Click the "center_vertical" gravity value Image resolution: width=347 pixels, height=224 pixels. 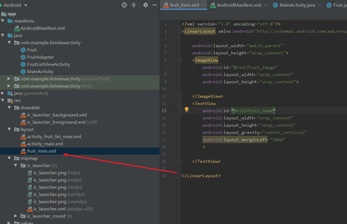tap(284, 132)
